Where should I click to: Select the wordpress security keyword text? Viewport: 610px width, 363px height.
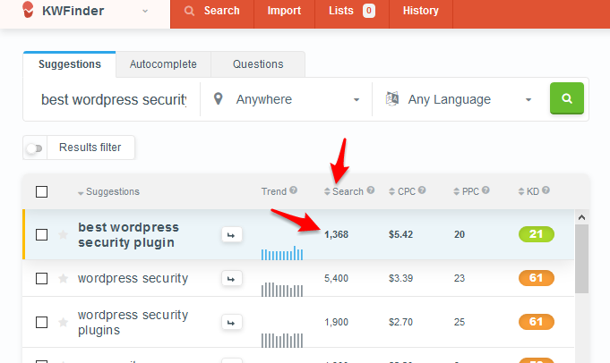click(133, 278)
